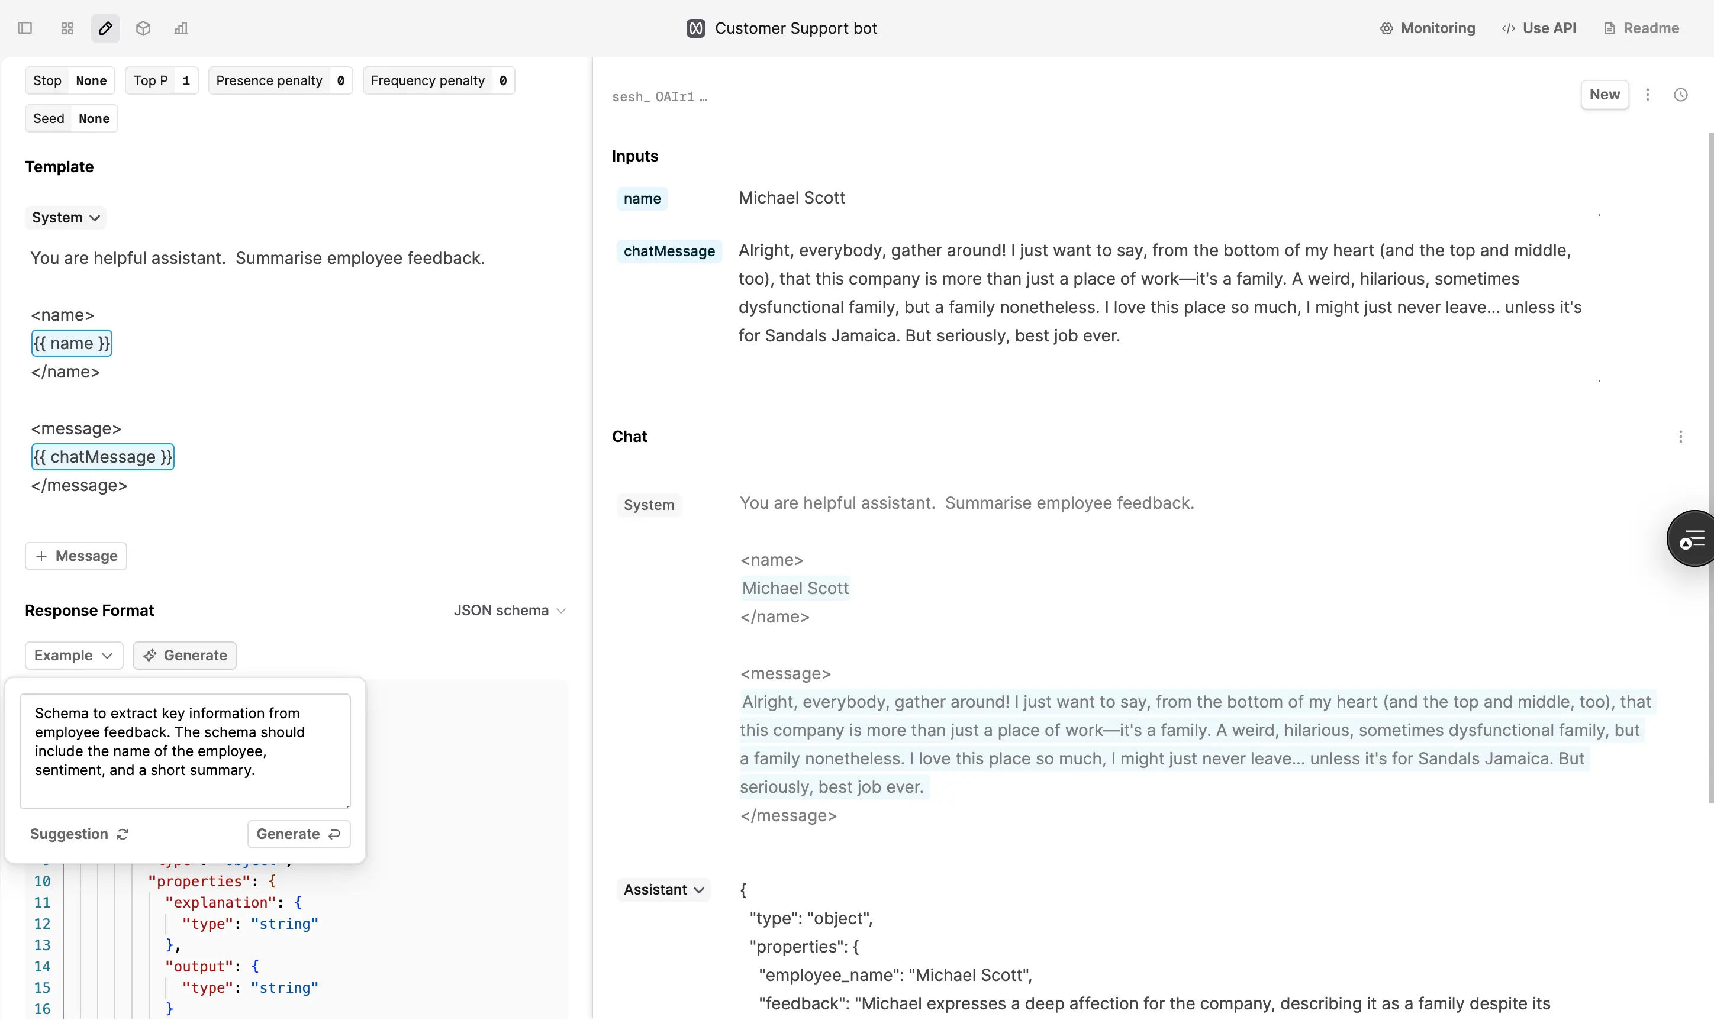
Task: Open the three-dot menu next to New
Action: [x=1647, y=94]
